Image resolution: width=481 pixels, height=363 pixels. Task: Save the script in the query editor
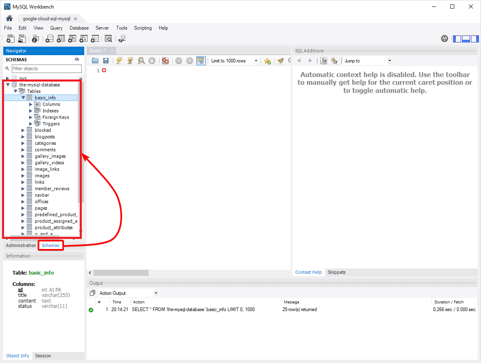click(106, 61)
